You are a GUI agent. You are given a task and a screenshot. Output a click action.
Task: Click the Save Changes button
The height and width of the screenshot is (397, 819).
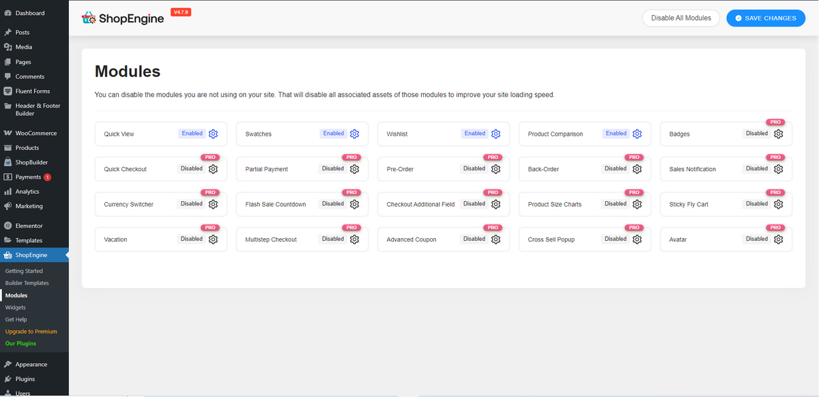766,18
